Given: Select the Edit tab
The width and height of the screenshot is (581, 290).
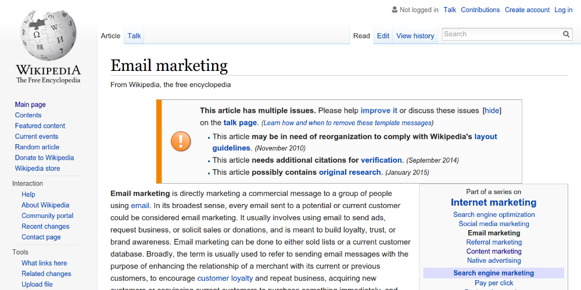Looking at the screenshot, I should pos(383,36).
